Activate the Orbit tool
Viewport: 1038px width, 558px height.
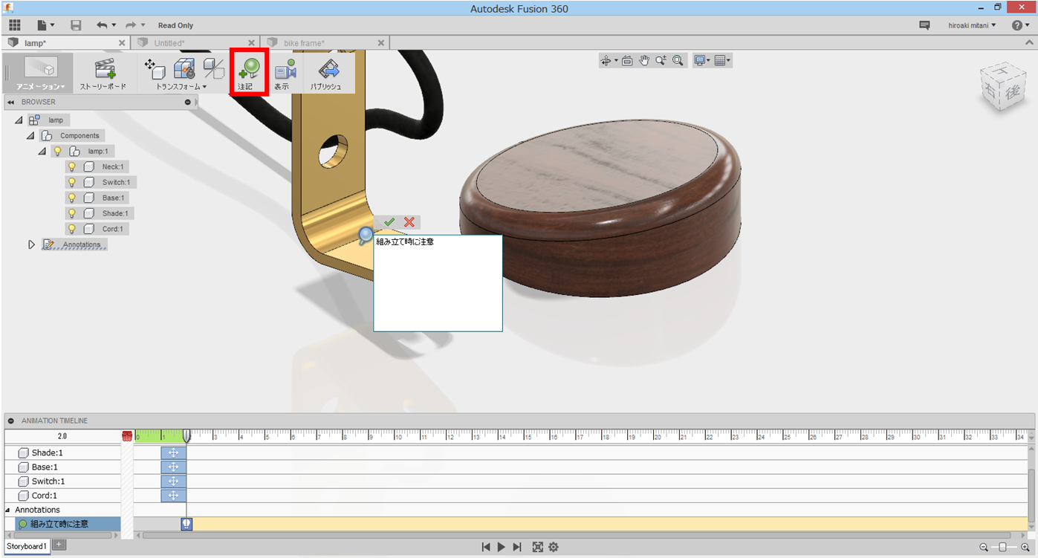pyautogui.click(x=606, y=60)
